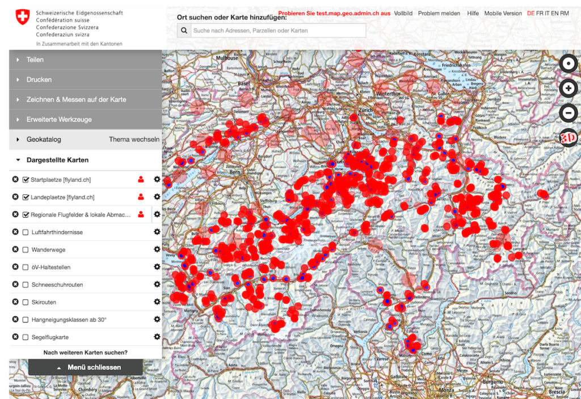Open the test.map.geo.admin.ch link

coord(334,14)
